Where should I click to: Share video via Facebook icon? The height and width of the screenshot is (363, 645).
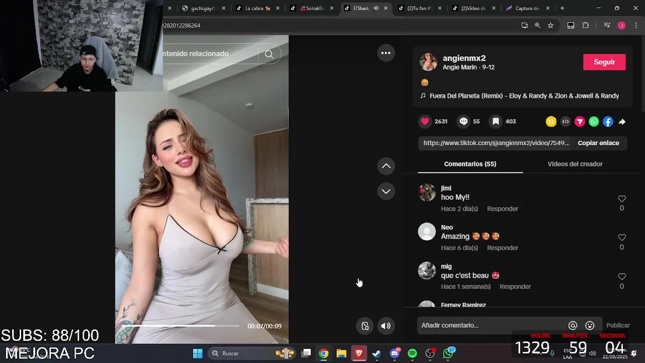pos(608,122)
